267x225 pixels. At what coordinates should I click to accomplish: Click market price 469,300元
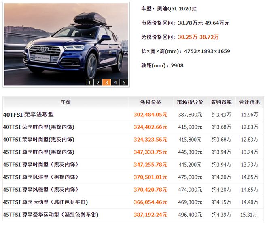coord(190,202)
